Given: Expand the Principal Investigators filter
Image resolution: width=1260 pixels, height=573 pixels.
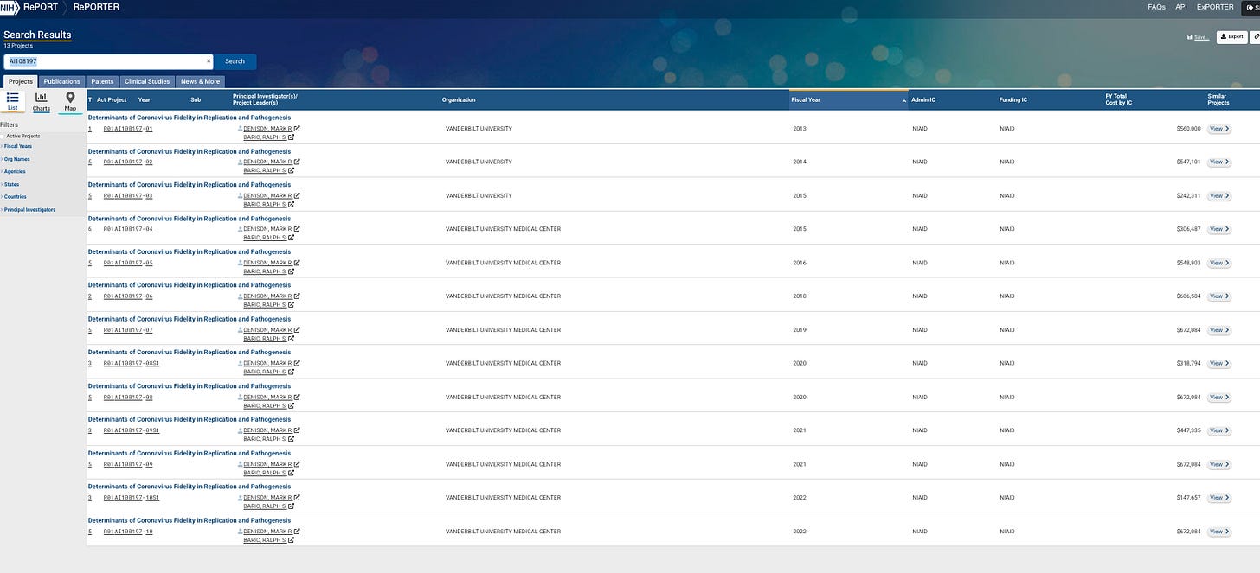Looking at the screenshot, I should point(29,209).
